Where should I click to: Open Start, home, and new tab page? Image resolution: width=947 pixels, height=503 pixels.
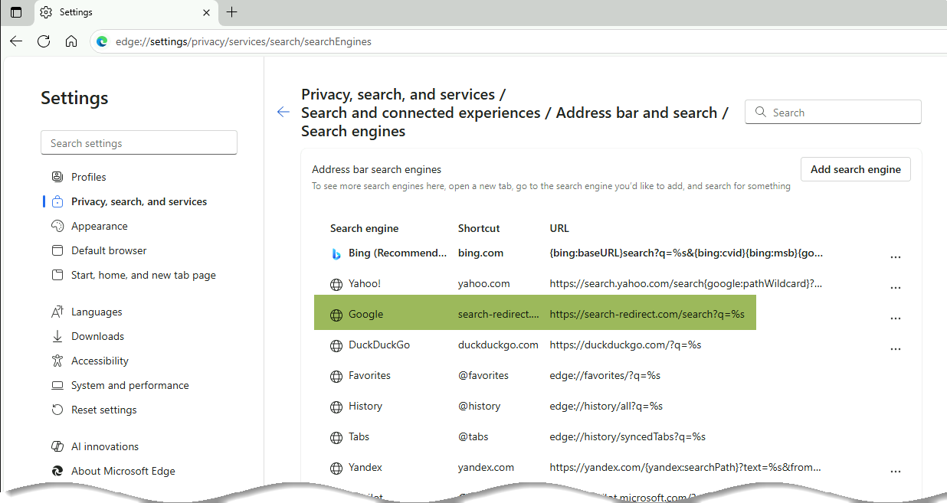143,275
